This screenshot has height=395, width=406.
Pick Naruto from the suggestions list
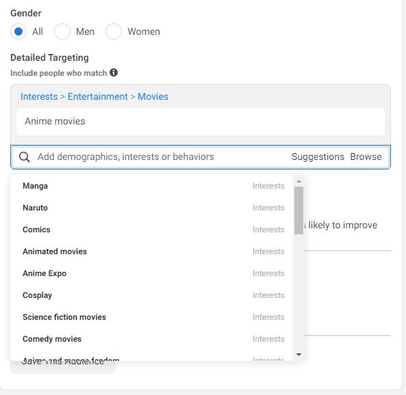click(x=152, y=208)
